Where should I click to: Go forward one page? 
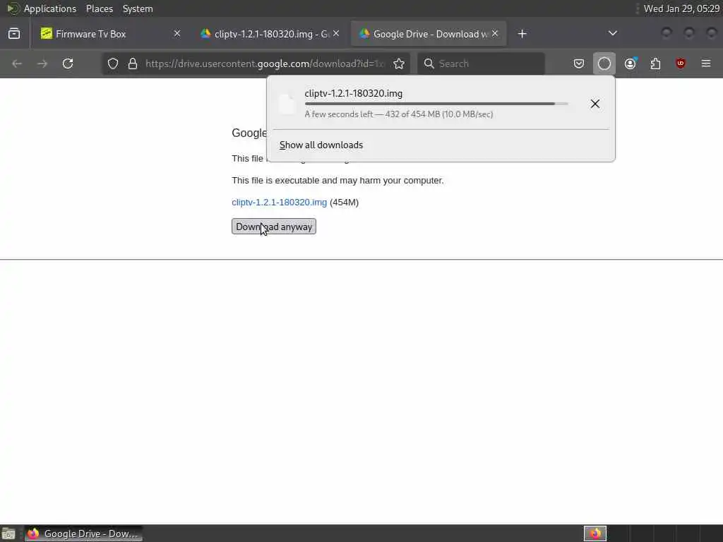point(42,64)
